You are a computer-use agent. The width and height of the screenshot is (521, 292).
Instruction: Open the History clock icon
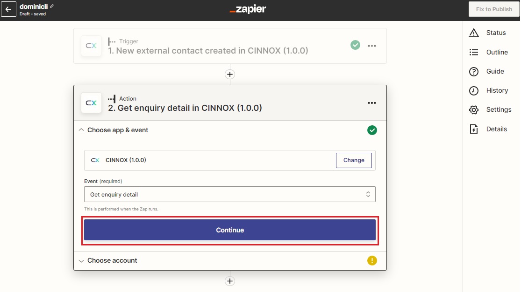[474, 91]
